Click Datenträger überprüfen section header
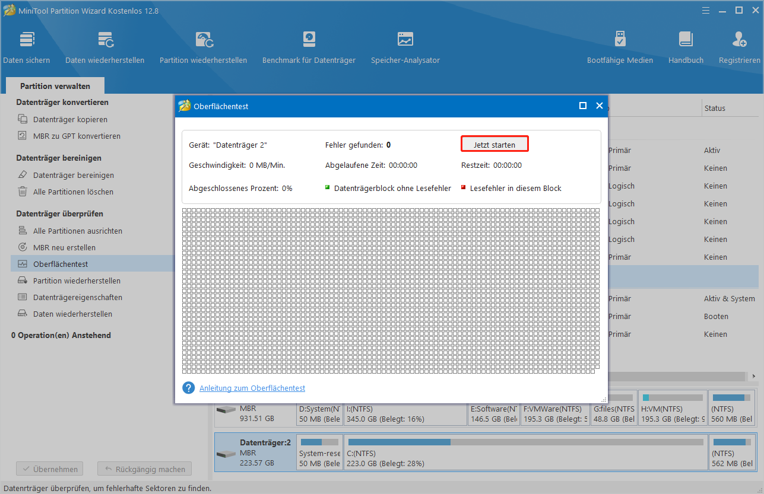Image resolution: width=764 pixels, height=494 pixels. tap(59, 213)
